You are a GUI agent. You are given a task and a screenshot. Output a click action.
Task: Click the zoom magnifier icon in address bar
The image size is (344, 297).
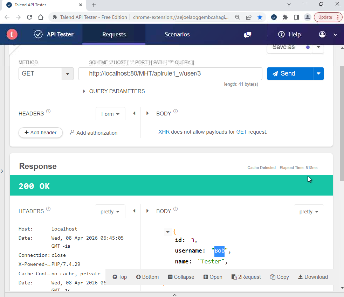(x=238, y=17)
